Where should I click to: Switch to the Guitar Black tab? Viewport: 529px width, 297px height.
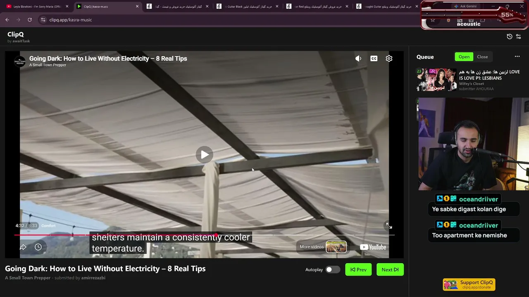[248, 6]
